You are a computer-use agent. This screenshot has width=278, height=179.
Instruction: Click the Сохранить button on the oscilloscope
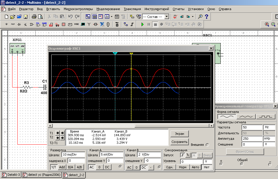(x=180, y=142)
